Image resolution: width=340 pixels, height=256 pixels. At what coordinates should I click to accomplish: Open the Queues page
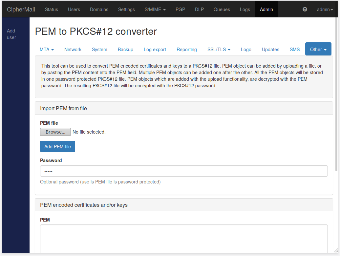point(222,9)
